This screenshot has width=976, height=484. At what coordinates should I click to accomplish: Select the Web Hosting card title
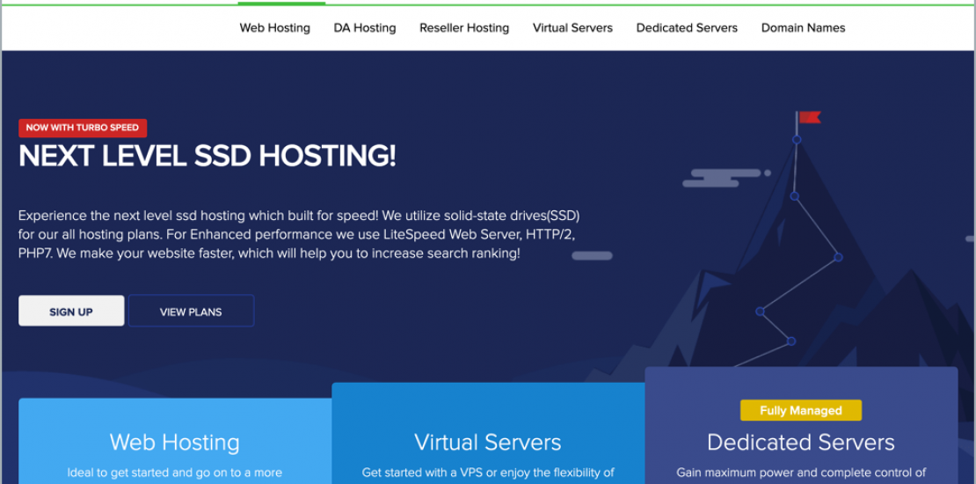[174, 442]
